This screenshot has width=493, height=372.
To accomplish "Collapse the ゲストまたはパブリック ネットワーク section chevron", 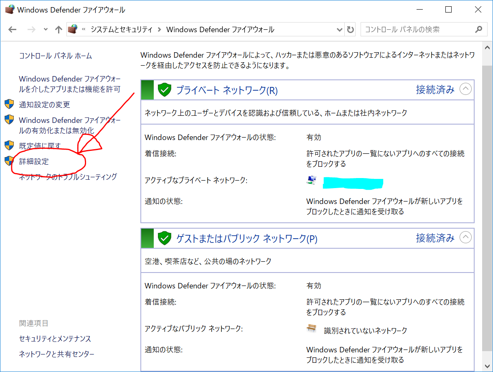I will [x=465, y=238].
